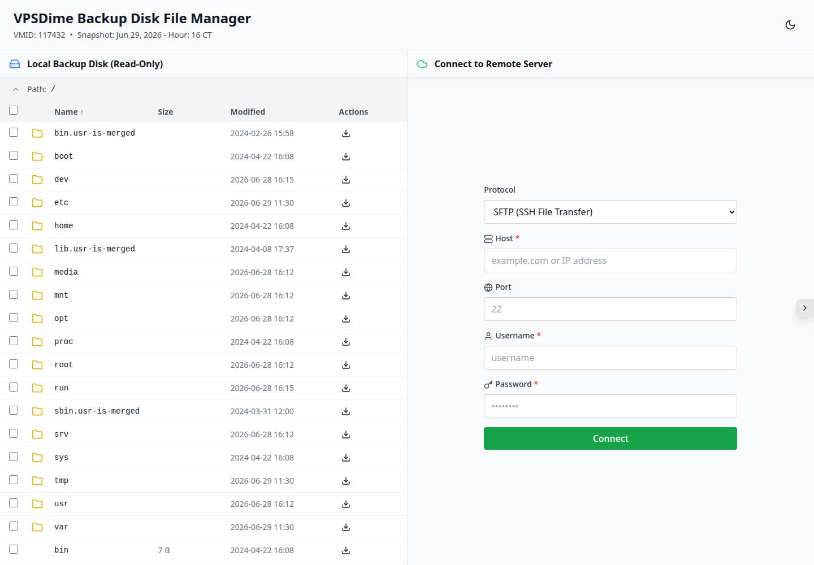Click the home folder icon
Image resolution: width=814 pixels, height=565 pixels.
pos(37,226)
